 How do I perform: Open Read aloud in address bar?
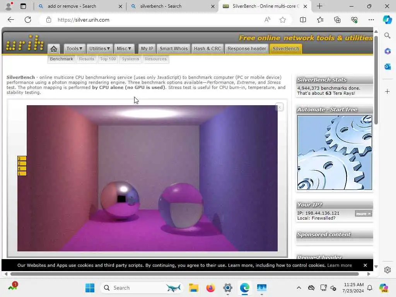[267, 20]
